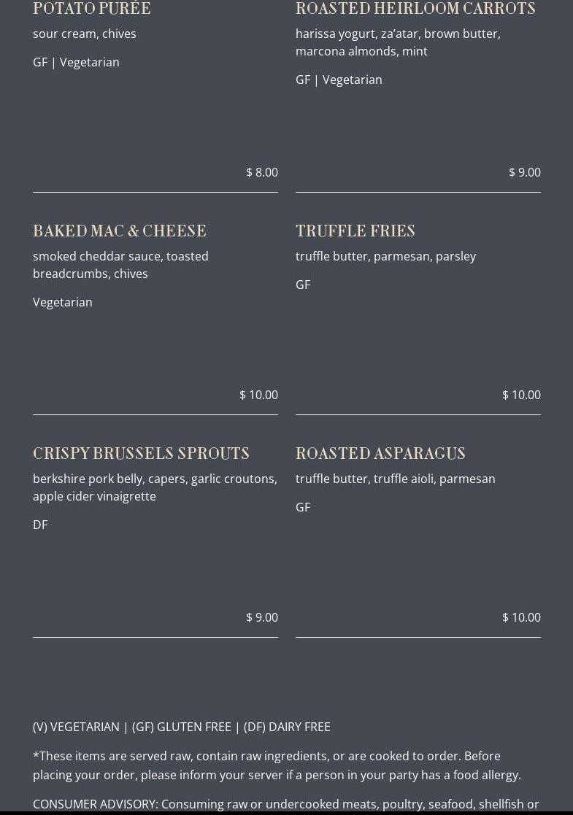Viewport: 573px width, 815px height.
Task: Open the Roasted Asparagus menu item
Action: pos(380,454)
